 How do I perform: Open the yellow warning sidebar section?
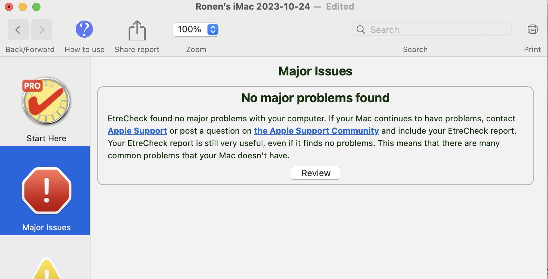(x=47, y=269)
